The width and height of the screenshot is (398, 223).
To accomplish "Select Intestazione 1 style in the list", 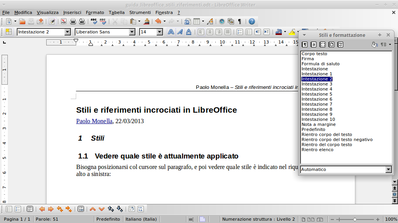I will coord(317,74).
